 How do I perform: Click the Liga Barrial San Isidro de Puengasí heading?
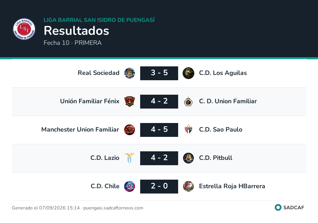(x=99, y=20)
